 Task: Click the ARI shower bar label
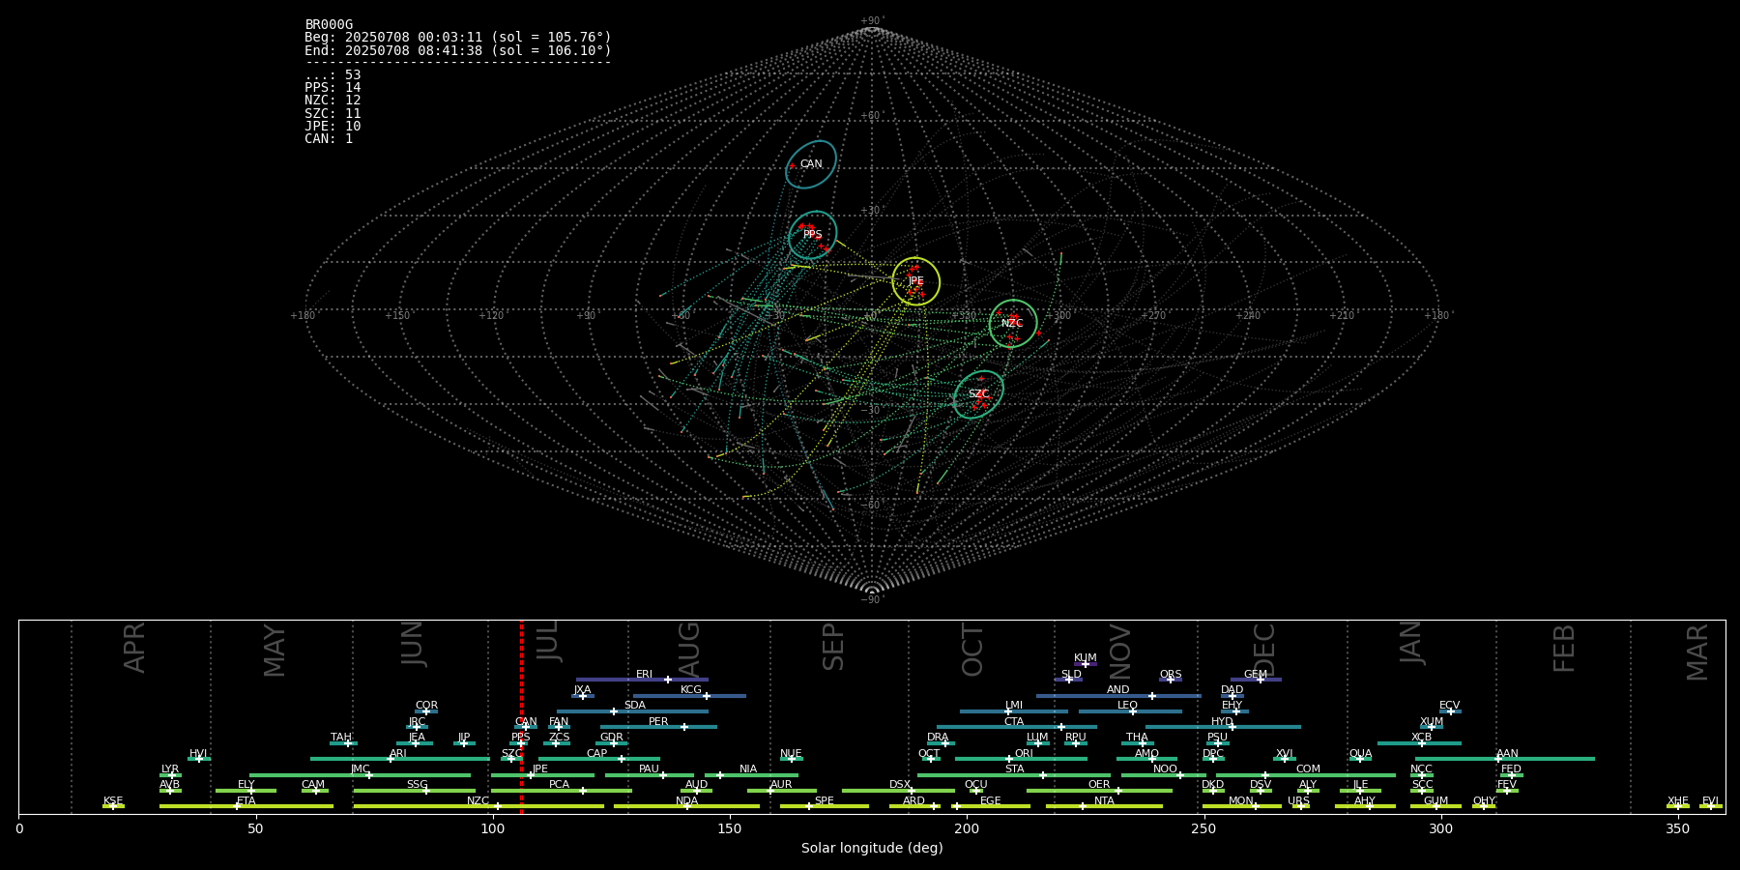pyautogui.click(x=397, y=754)
